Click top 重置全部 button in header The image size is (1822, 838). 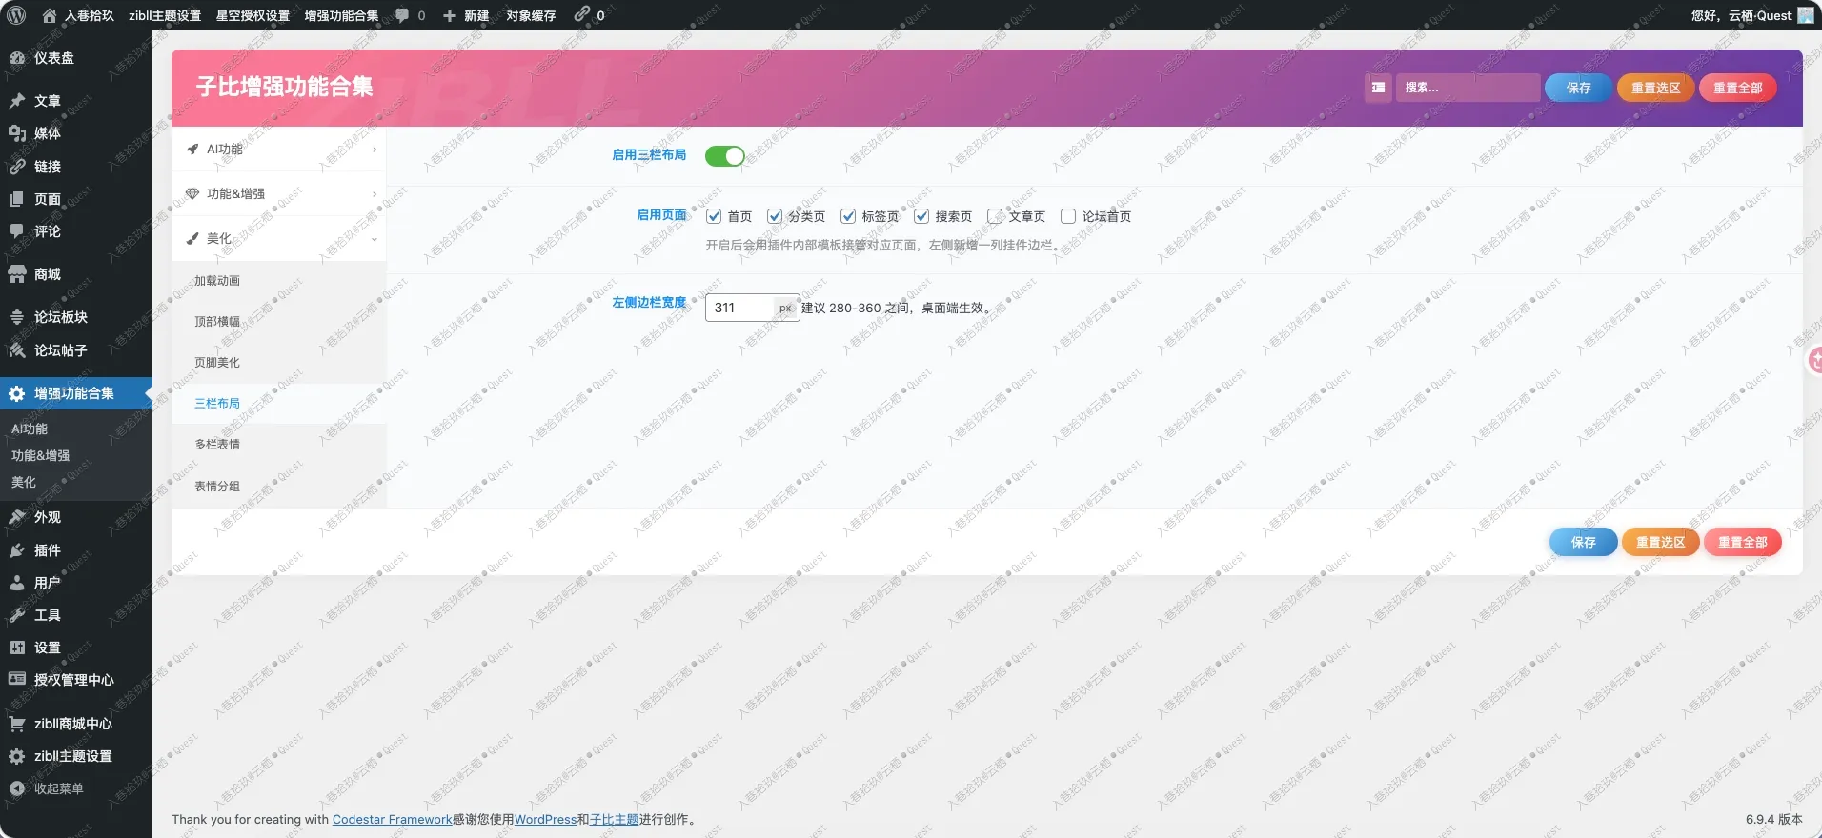[1738, 88]
